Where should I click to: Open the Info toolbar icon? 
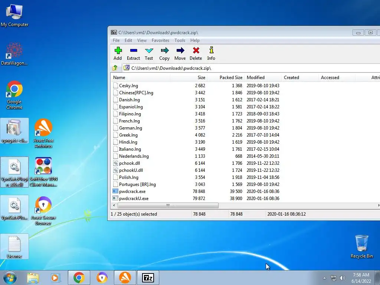point(211,50)
